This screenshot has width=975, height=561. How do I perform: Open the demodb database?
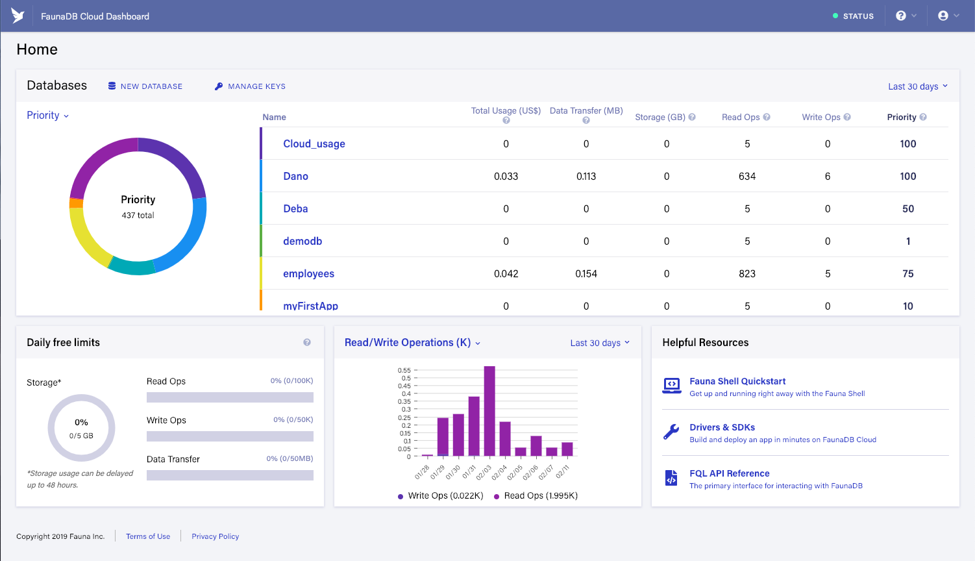click(302, 241)
